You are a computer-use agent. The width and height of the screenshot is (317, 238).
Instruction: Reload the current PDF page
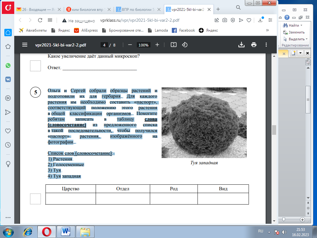[40, 20]
